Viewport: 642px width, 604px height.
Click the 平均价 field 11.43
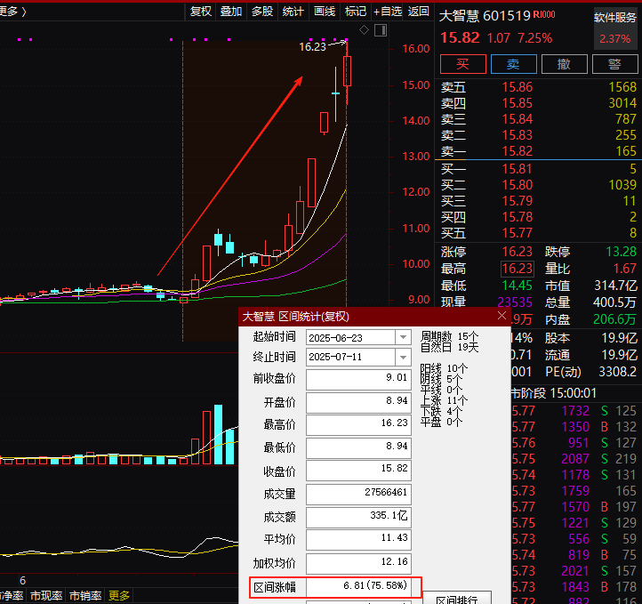pos(358,539)
